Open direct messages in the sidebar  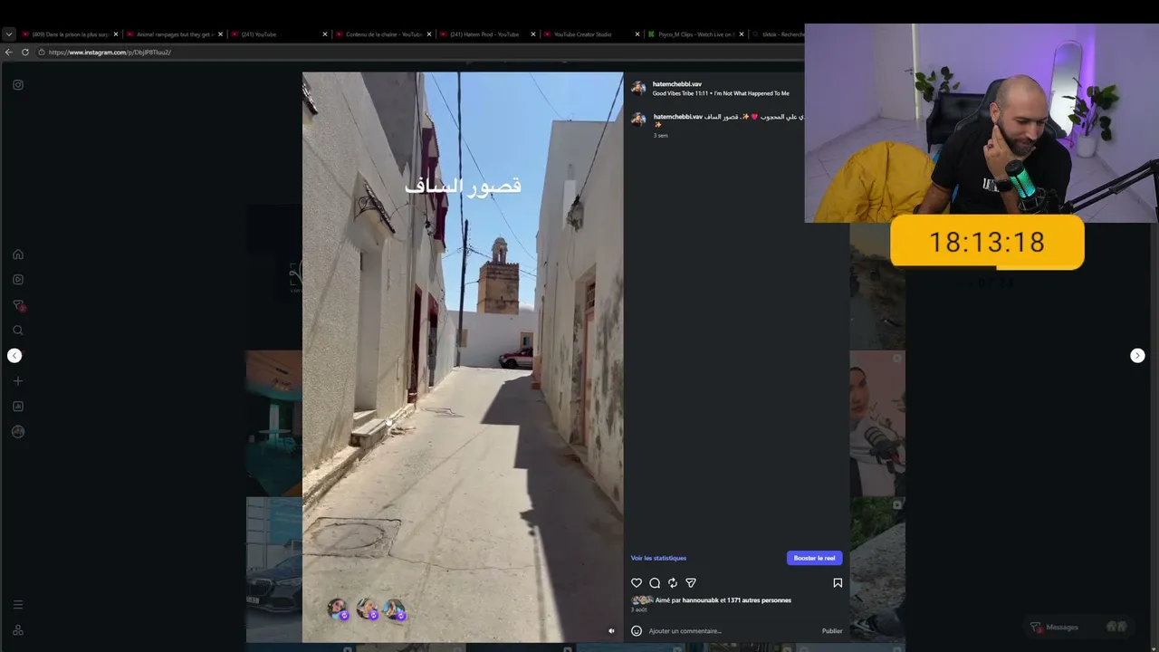pyautogui.click(x=17, y=305)
